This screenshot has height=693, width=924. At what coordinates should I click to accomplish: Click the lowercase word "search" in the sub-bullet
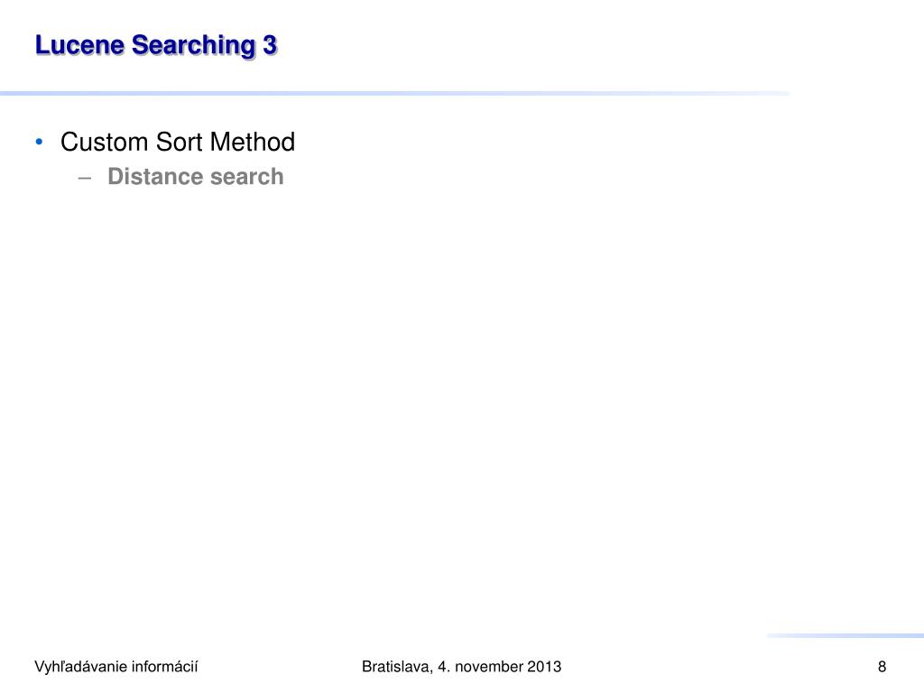247,176
